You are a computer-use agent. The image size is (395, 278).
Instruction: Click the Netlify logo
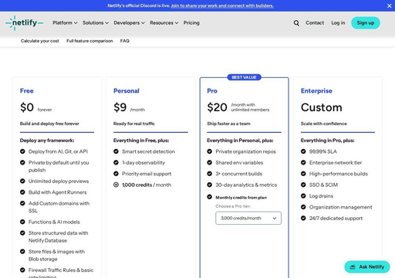25,23
